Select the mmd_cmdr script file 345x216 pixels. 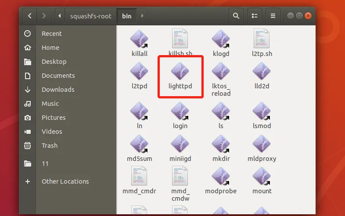point(140,177)
